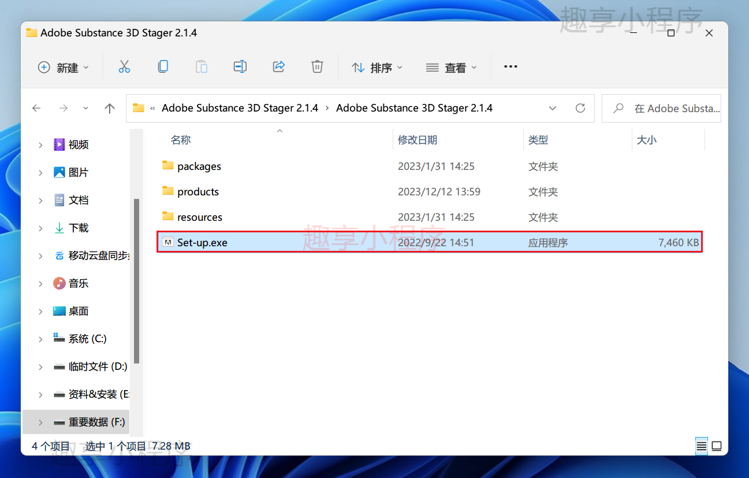
Task: Sort by 大小 column header
Action: [x=647, y=140]
